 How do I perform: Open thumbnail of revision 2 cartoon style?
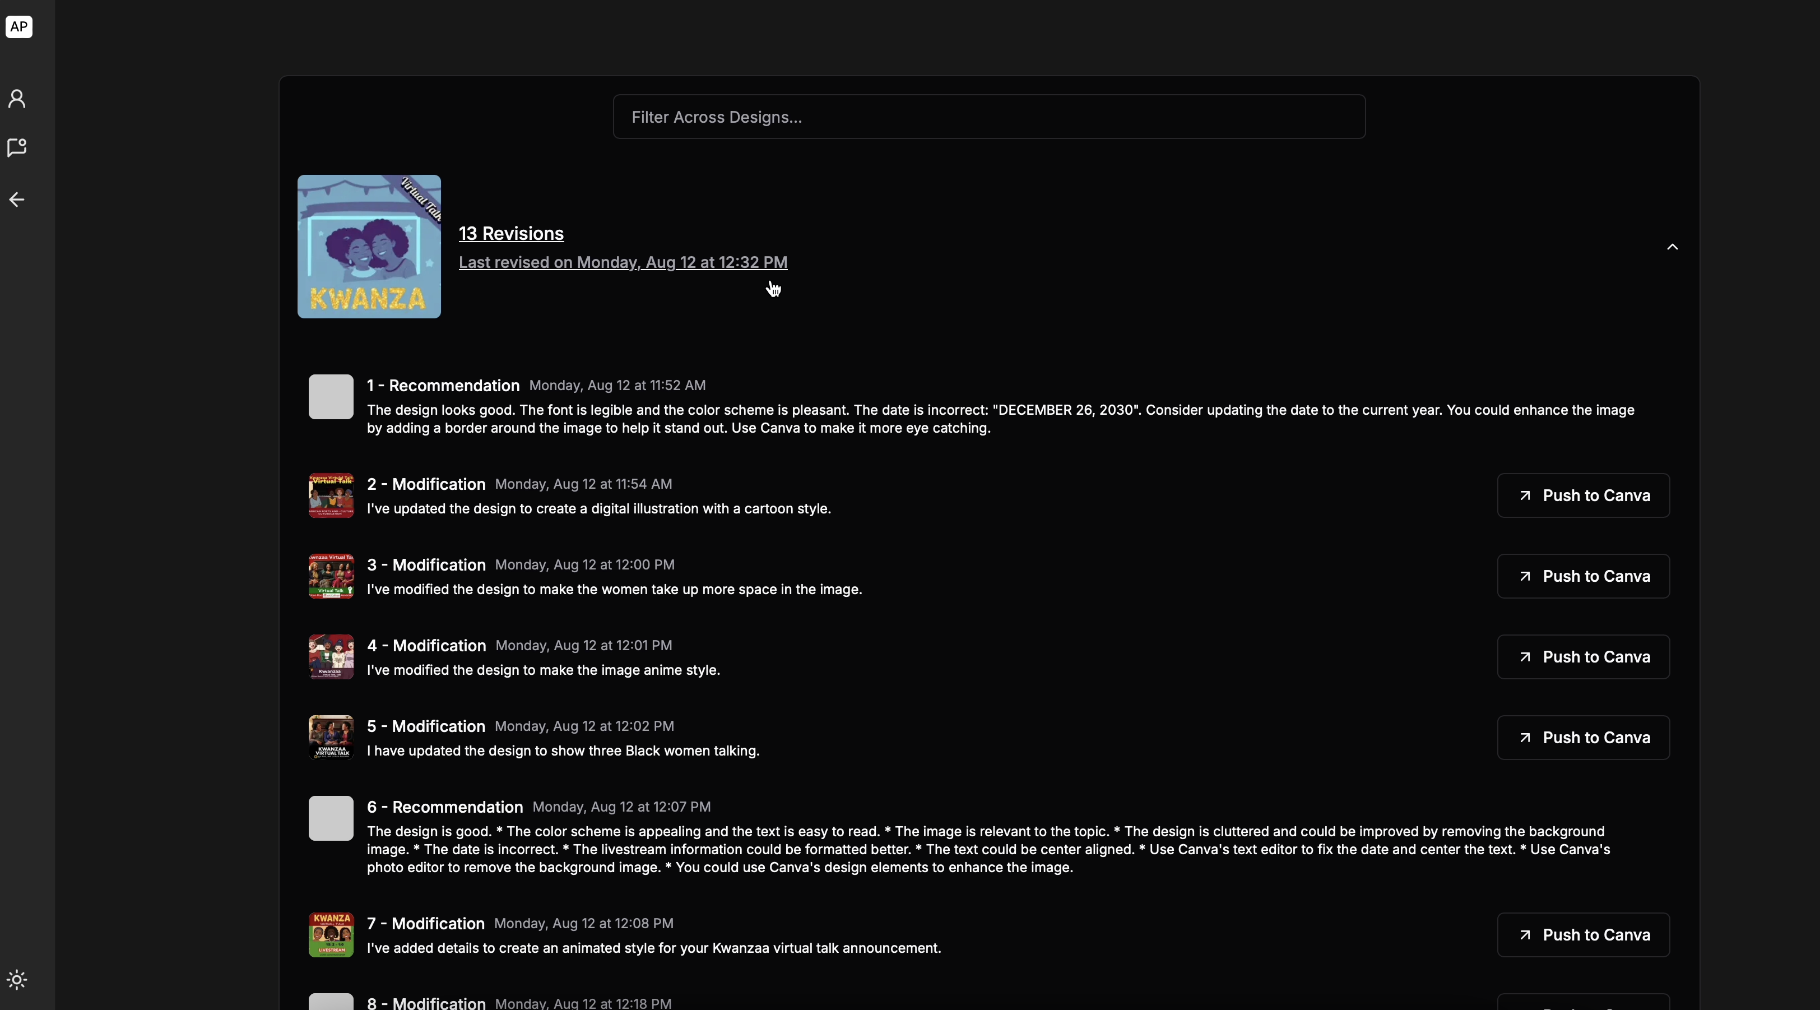point(331,495)
